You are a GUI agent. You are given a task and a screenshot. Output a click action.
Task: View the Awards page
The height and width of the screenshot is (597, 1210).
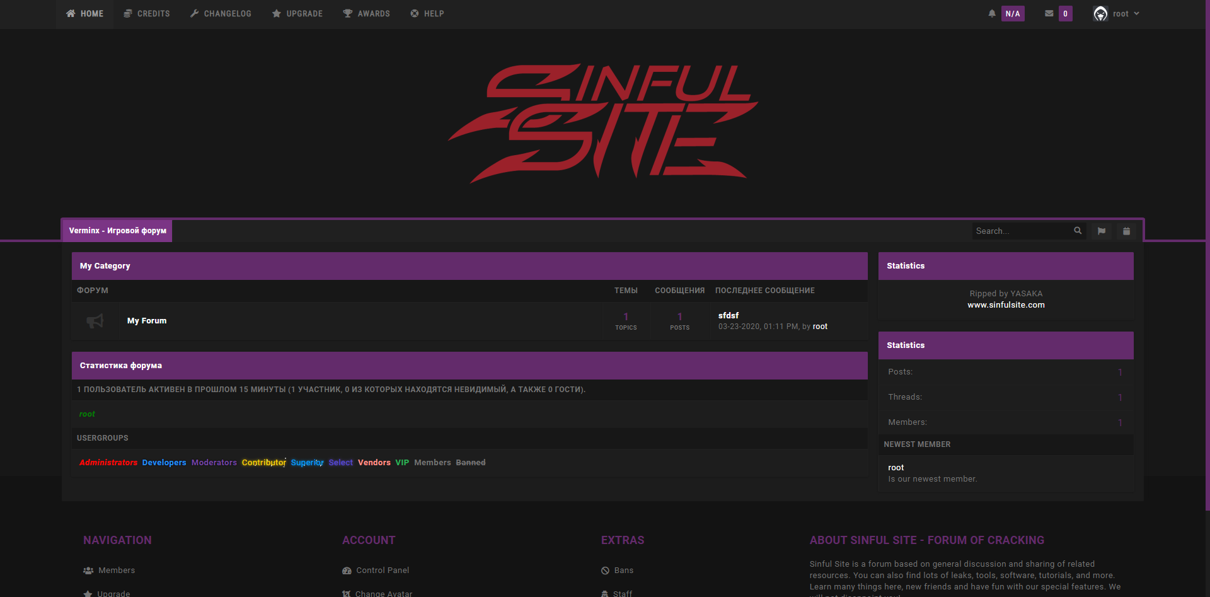[x=366, y=14]
